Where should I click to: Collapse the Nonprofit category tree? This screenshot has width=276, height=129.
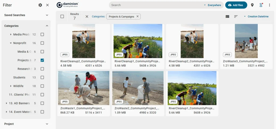pyautogui.click(x=11, y=43)
